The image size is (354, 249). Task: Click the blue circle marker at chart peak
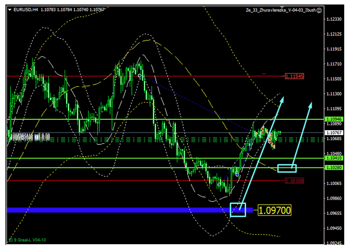pos(140,75)
